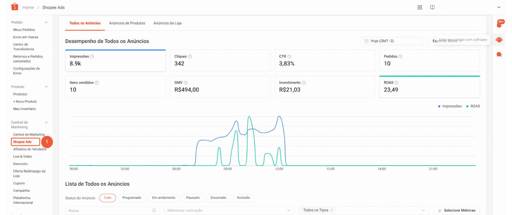Open the Selecionar colocação dropdown

[x=229, y=211]
